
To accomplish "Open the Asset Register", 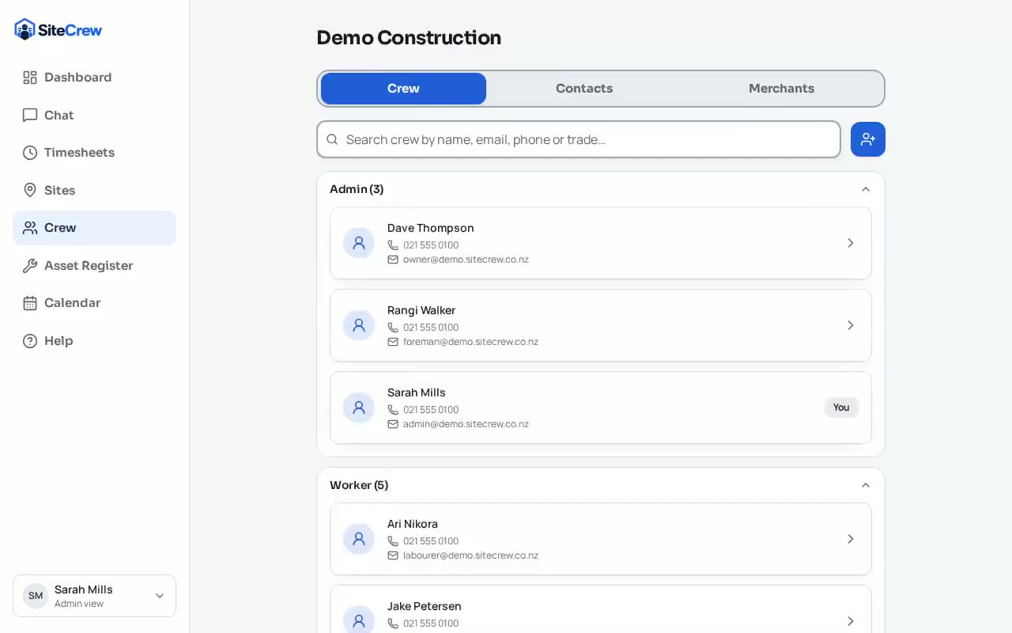I will point(94,266).
